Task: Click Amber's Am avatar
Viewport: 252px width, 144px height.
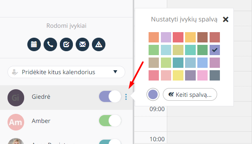Action: [16, 122]
